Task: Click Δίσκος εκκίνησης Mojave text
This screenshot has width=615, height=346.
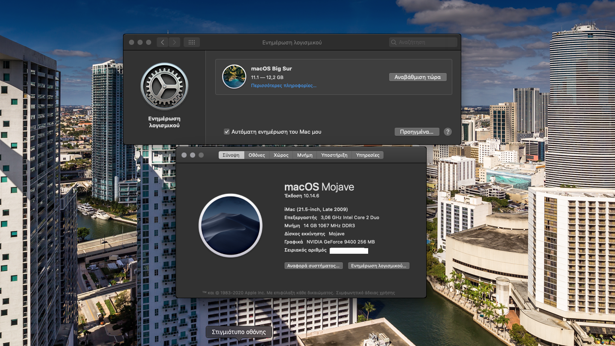Action: (x=314, y=234)
